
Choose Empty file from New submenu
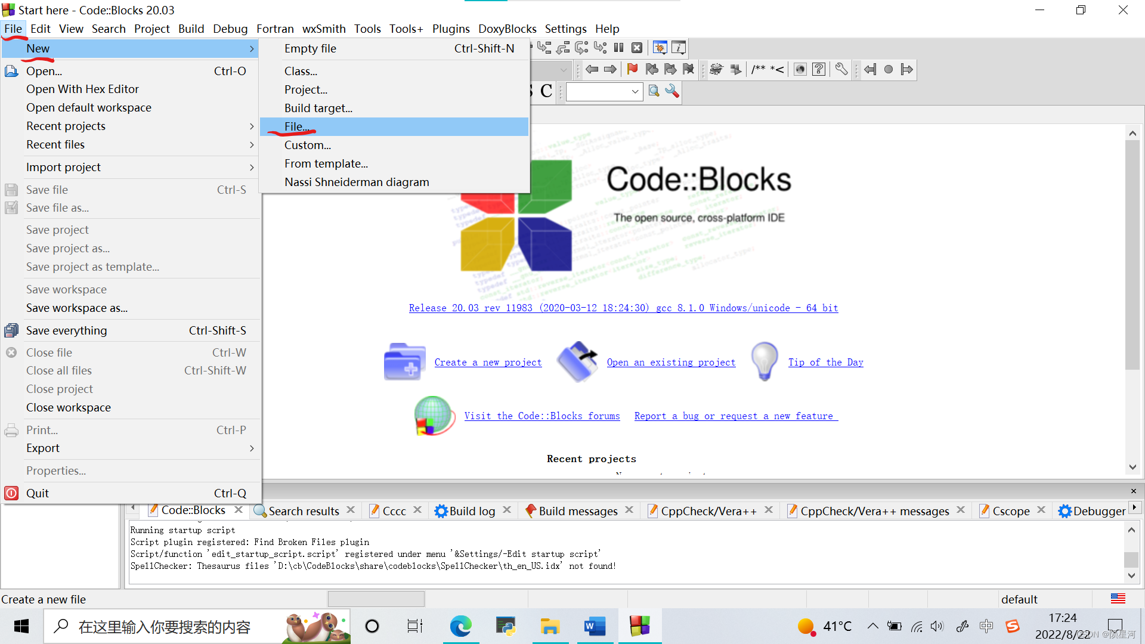pos(310,48)
